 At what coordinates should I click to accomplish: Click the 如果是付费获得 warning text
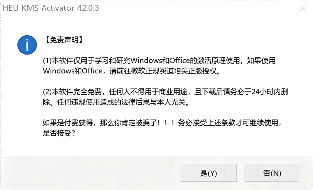tap(68, 123)
